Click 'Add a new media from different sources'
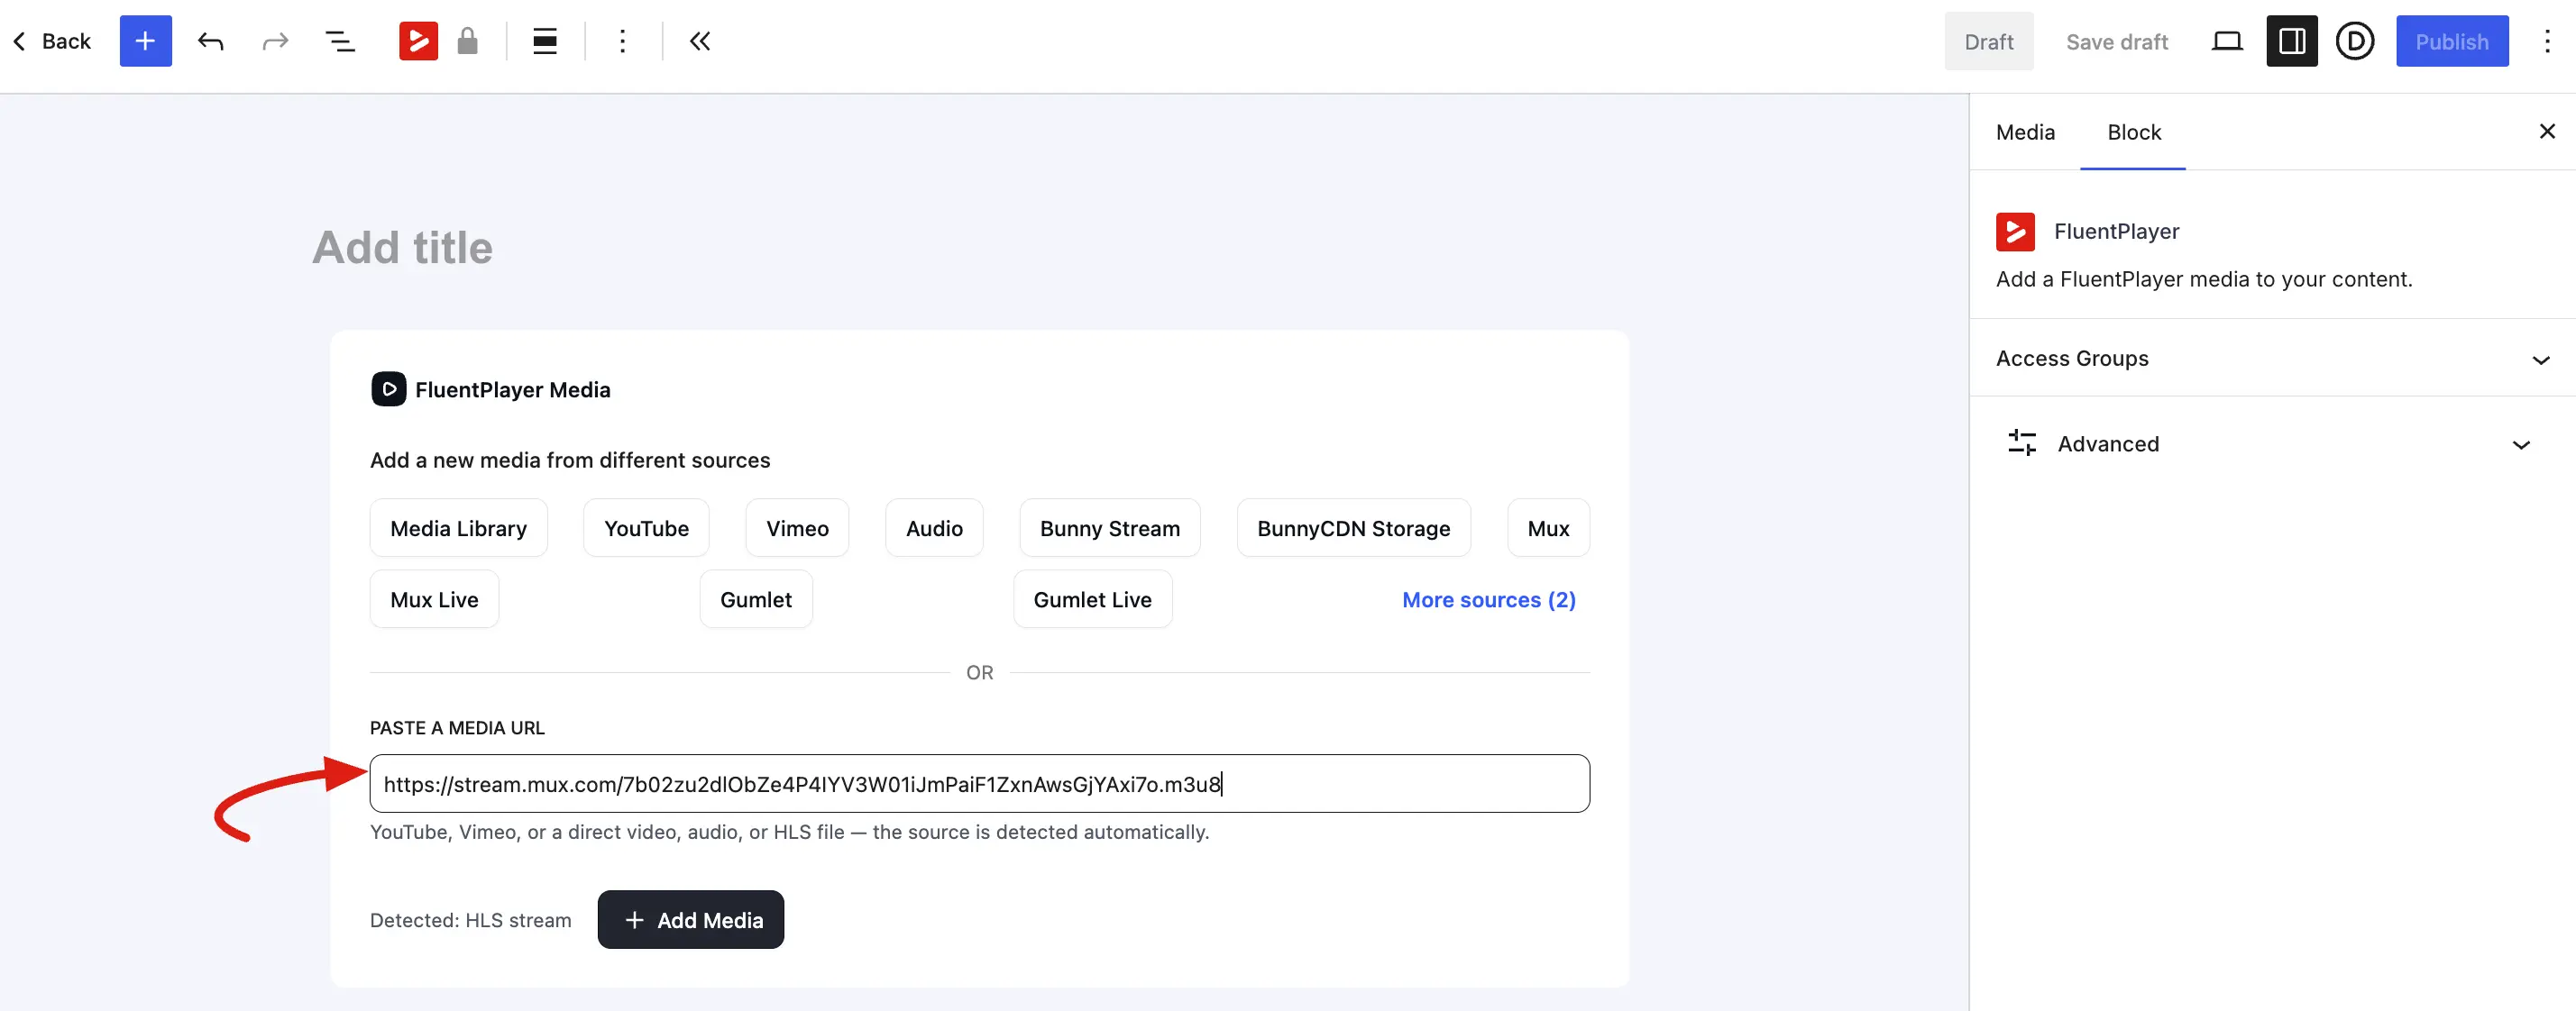This screenshot has width=2576, height=1011. [x=570, y=460]
